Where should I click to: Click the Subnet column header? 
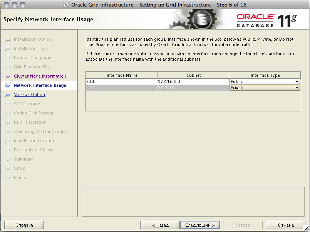coord(193,75)
